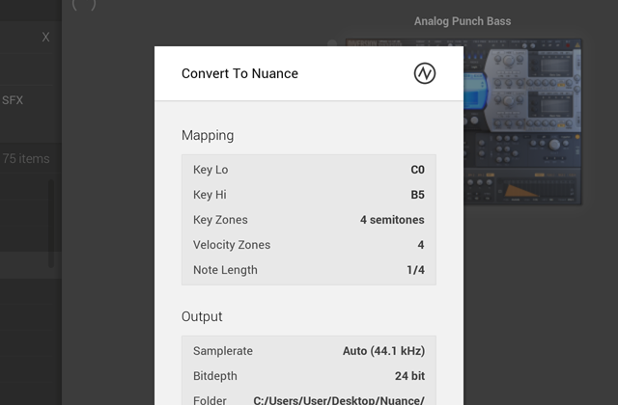This screenshot has height=405, width=618.
Task: Change Bitdepth 24 bit setting
Action: point(409,376)
